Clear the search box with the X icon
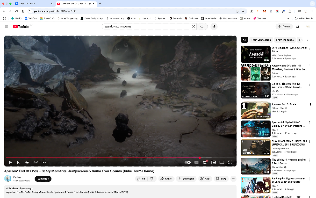The height and width of the screenshot is (198, 316). pos(194,26)
